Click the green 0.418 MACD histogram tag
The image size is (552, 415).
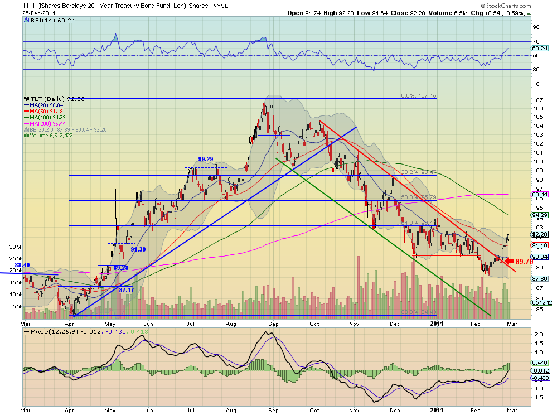pos(539,363)
